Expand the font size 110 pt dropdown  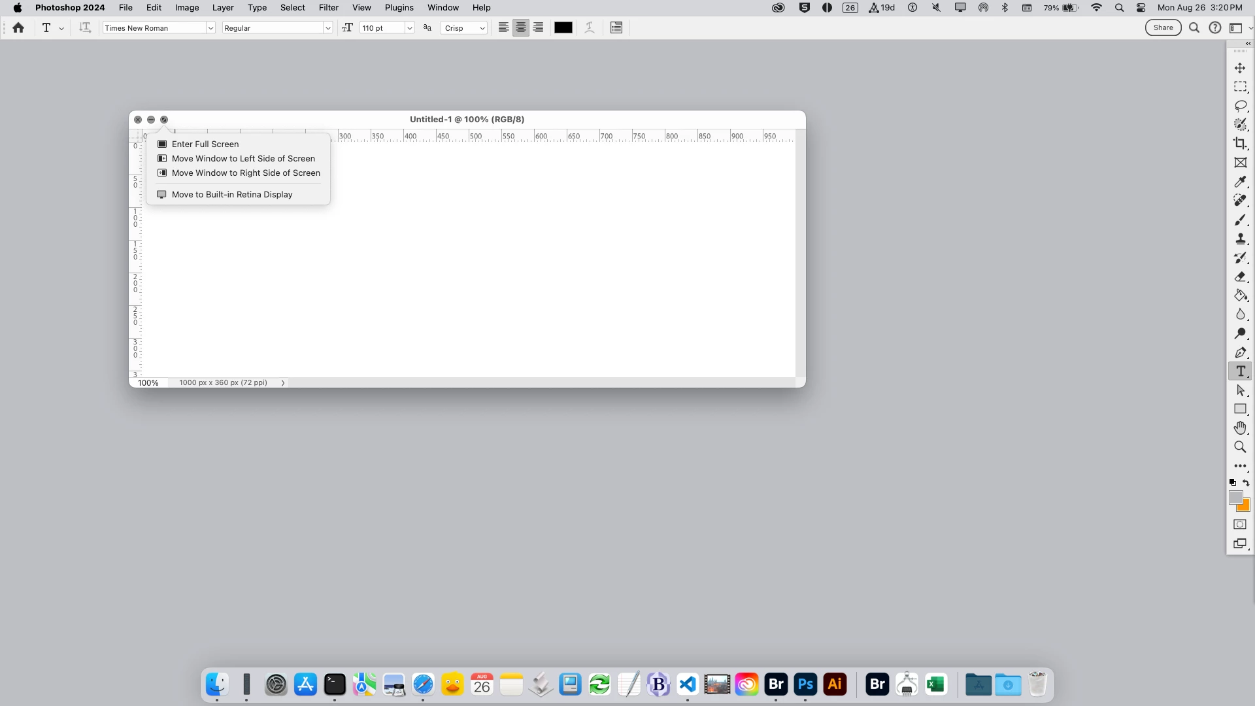tap(410, 28)
